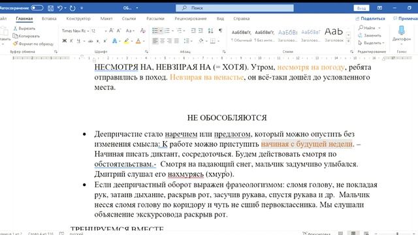Apply multilevel list
This screenshot has height=235, width=418.
179,31
